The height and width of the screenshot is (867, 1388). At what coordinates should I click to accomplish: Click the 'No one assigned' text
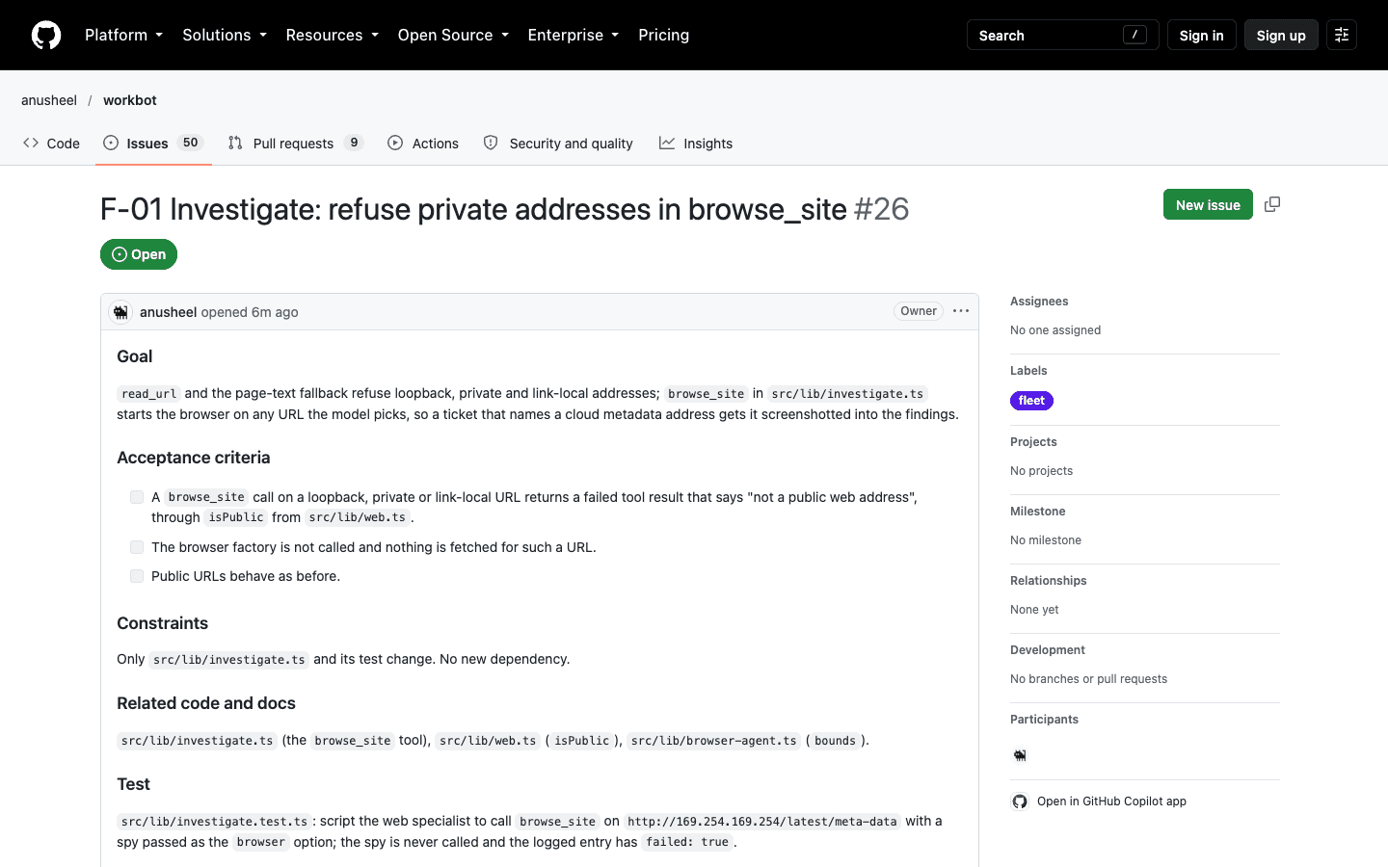[x=1055, y=330]
